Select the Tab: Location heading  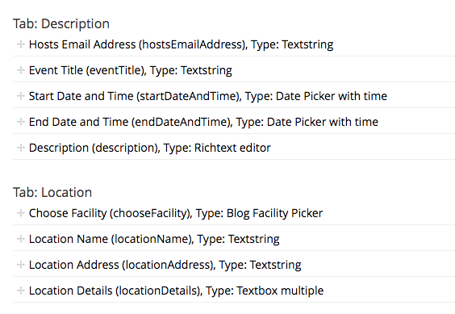point(52,193)
